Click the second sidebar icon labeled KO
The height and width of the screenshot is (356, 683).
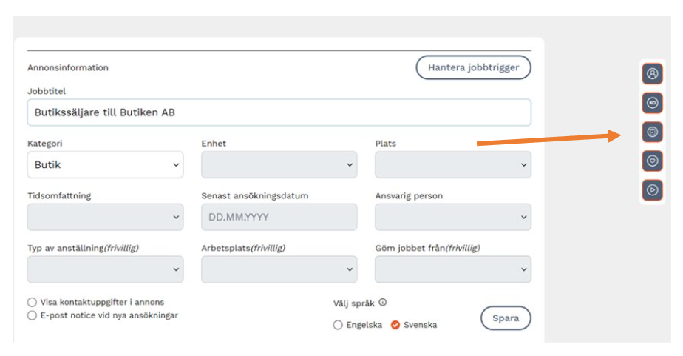pyautogui.click(x=652, y=103)
